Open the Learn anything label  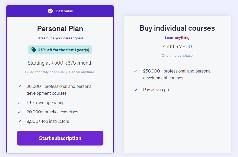click(177, 38)
